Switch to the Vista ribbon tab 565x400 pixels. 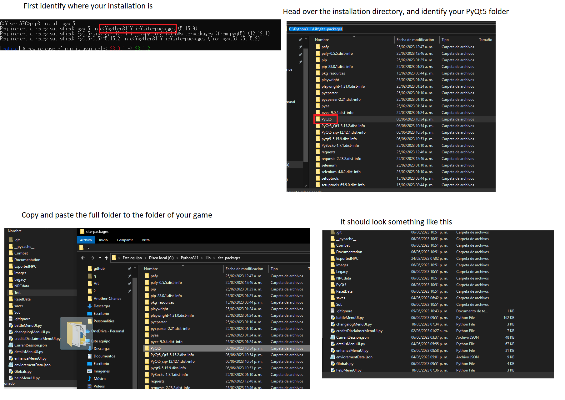(146, 240)
